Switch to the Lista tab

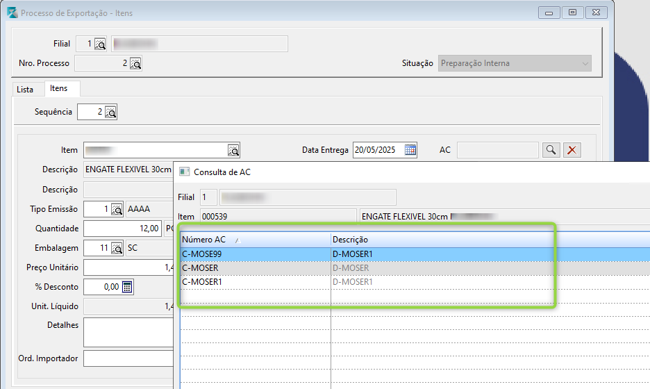pos(25,89)
